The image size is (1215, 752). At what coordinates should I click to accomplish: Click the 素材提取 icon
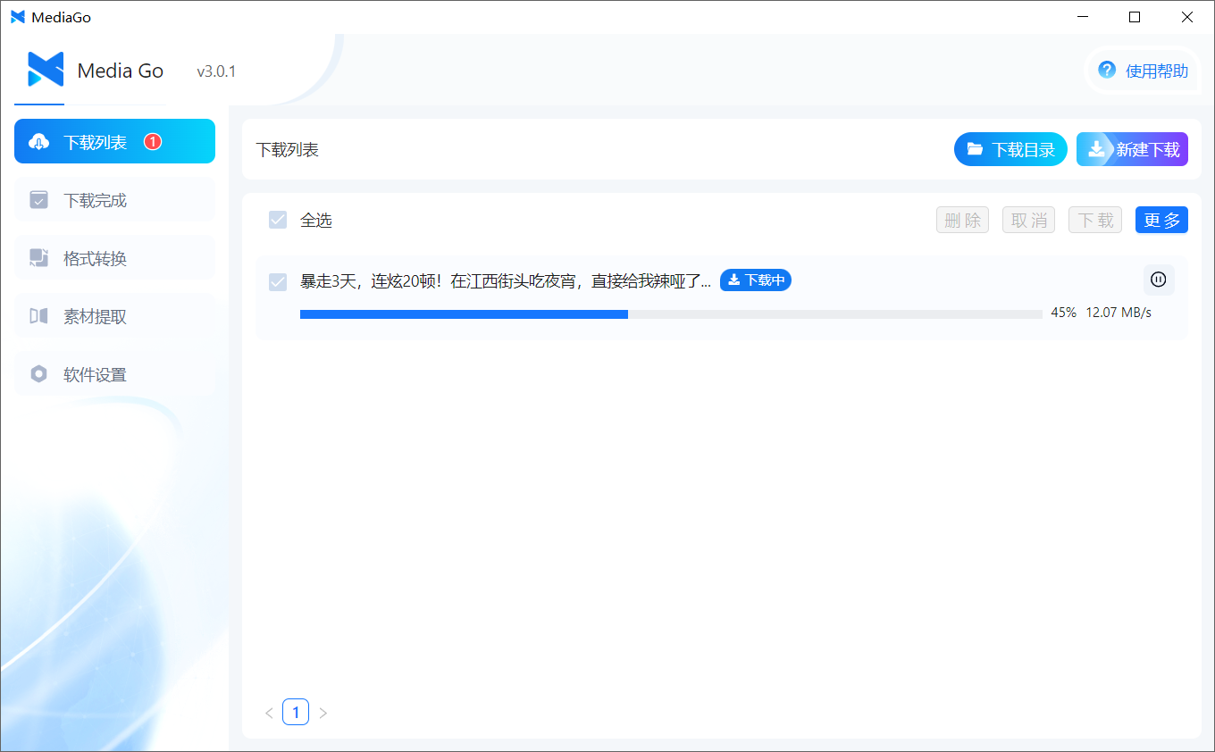coord(38,316)
